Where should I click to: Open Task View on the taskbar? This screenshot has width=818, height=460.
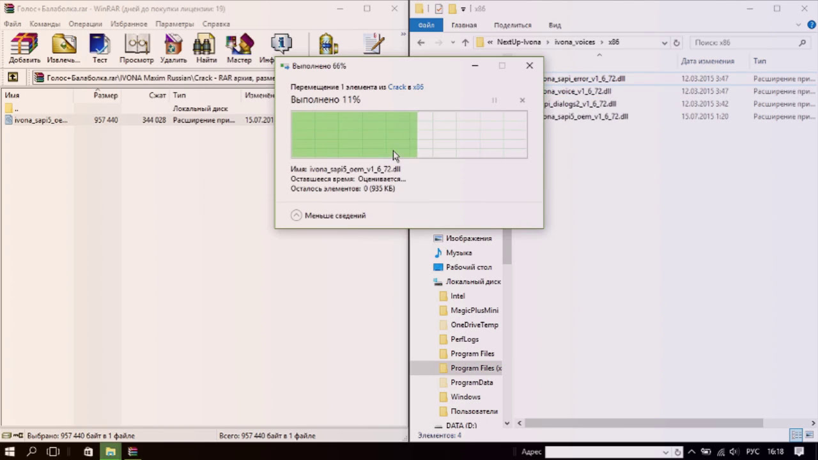53,452
